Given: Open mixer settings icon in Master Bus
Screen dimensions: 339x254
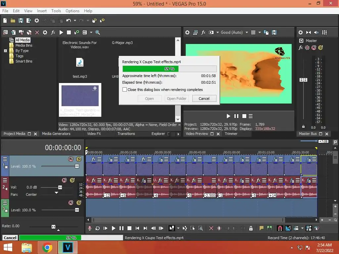Looking at the screenshot, I should coord(324,32).
